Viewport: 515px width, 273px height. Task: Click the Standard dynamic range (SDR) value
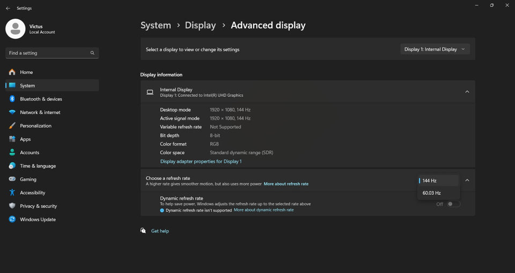tap(241, 153)
